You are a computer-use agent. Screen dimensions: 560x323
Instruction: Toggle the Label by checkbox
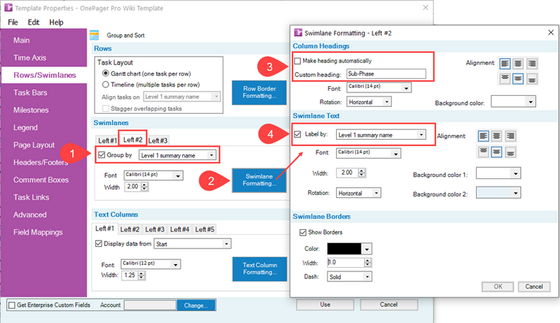tap(297, 134)
